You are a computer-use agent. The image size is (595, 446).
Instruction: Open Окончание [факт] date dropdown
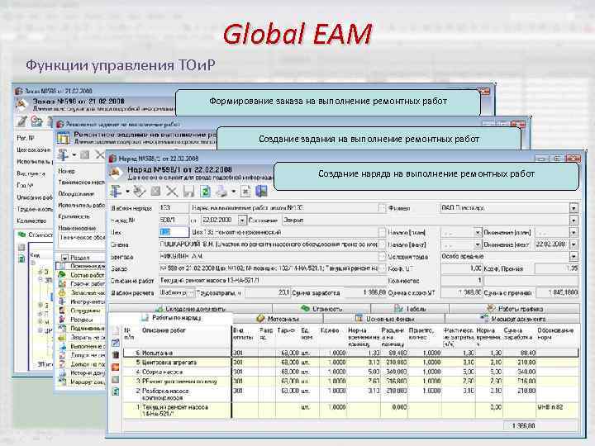coord(574,244)
